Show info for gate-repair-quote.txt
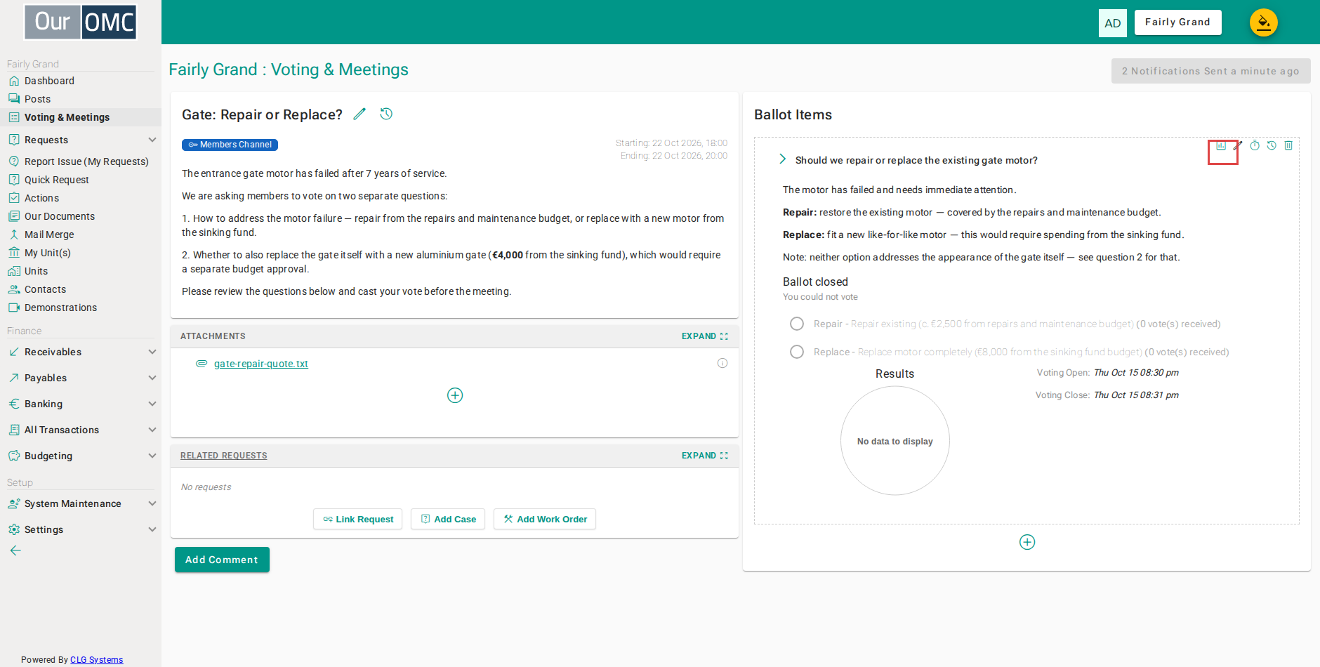The width and height of the screenshot is (1320, 667). (x=722, y=363)
